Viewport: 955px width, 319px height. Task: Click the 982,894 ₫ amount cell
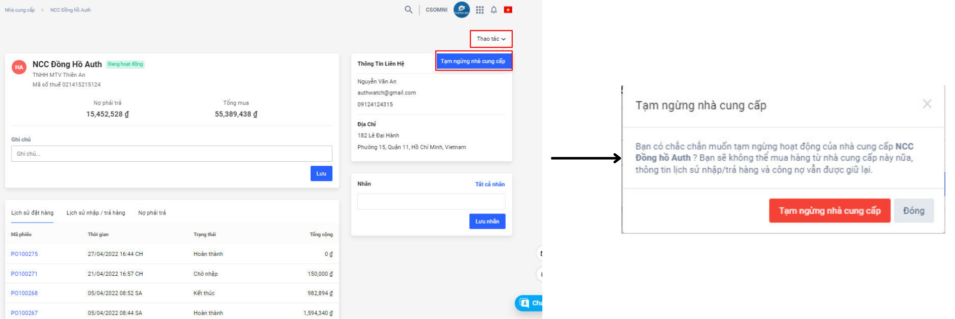(320, 293)
